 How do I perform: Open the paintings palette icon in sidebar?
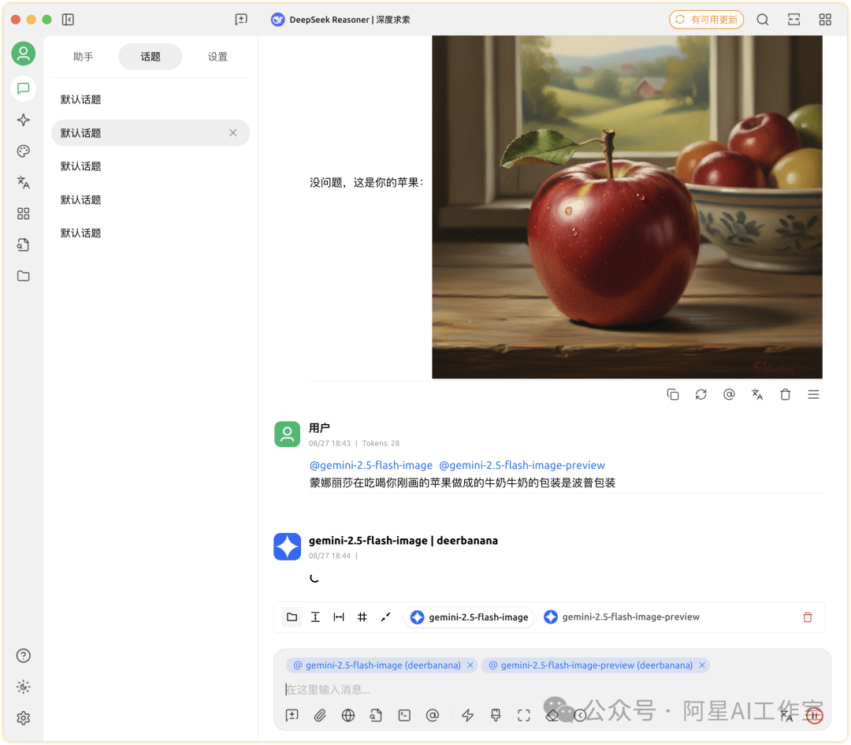(24, 151)
